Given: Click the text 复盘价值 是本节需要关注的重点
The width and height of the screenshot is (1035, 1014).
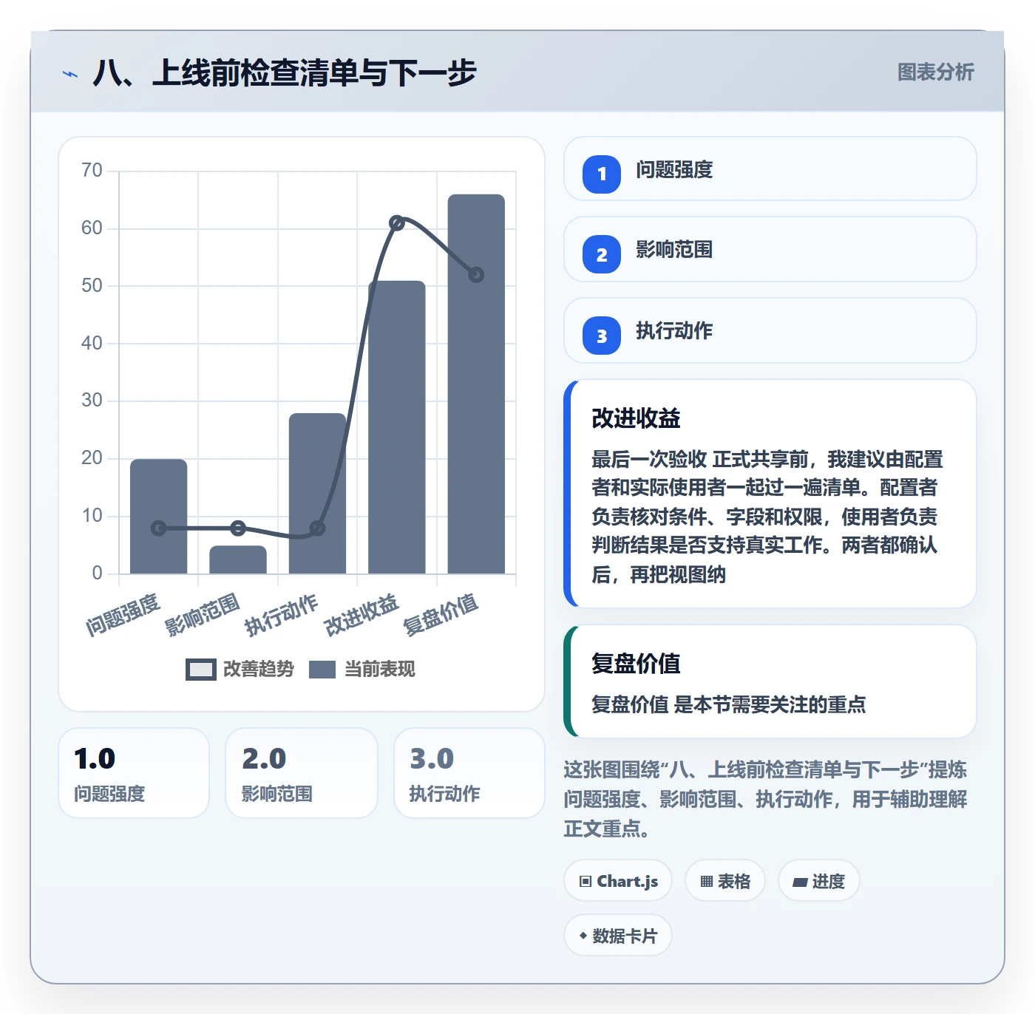Looking at the screenshot, I should (x=728, y=704).
